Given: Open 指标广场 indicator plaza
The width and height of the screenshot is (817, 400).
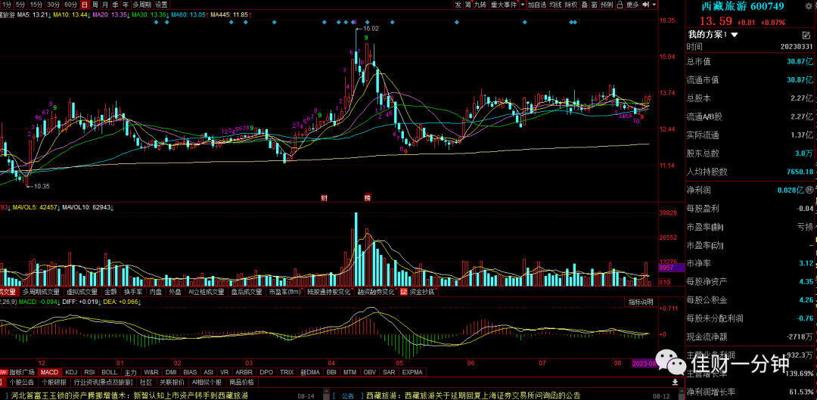Looking at the screenshot, I should [x=21, y=372].
